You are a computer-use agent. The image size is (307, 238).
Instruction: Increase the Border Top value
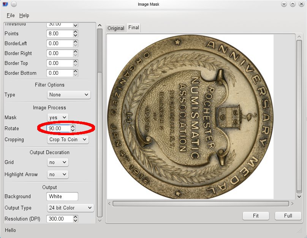pyautogui.click(x=76, y=61)
